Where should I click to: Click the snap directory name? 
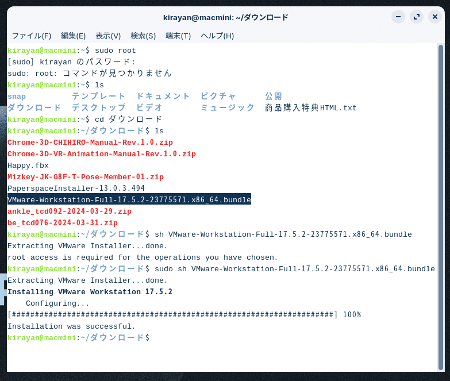[17, 97]
